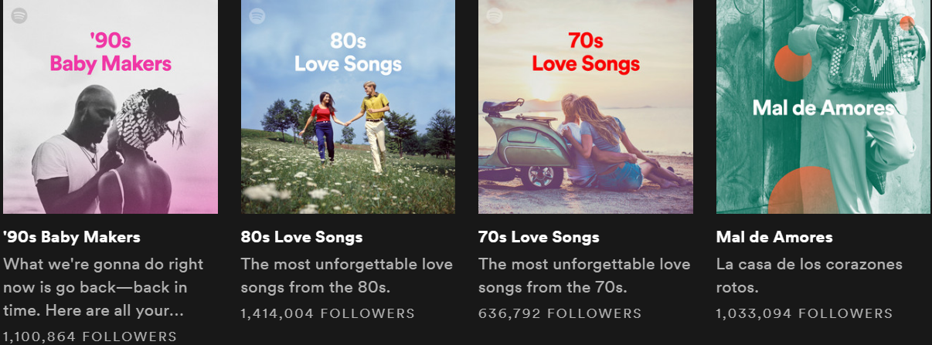
Task: Click the 636,792 followers count
Action: pos(560,313)
